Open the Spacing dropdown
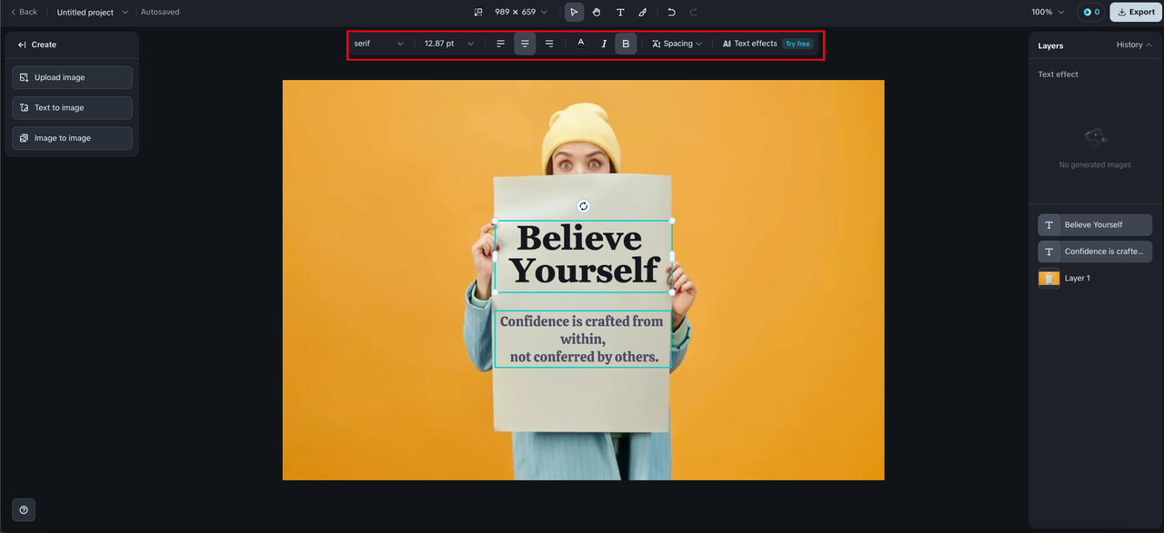This screenshot has height=533, width=1164. click(x=677, y=44)
